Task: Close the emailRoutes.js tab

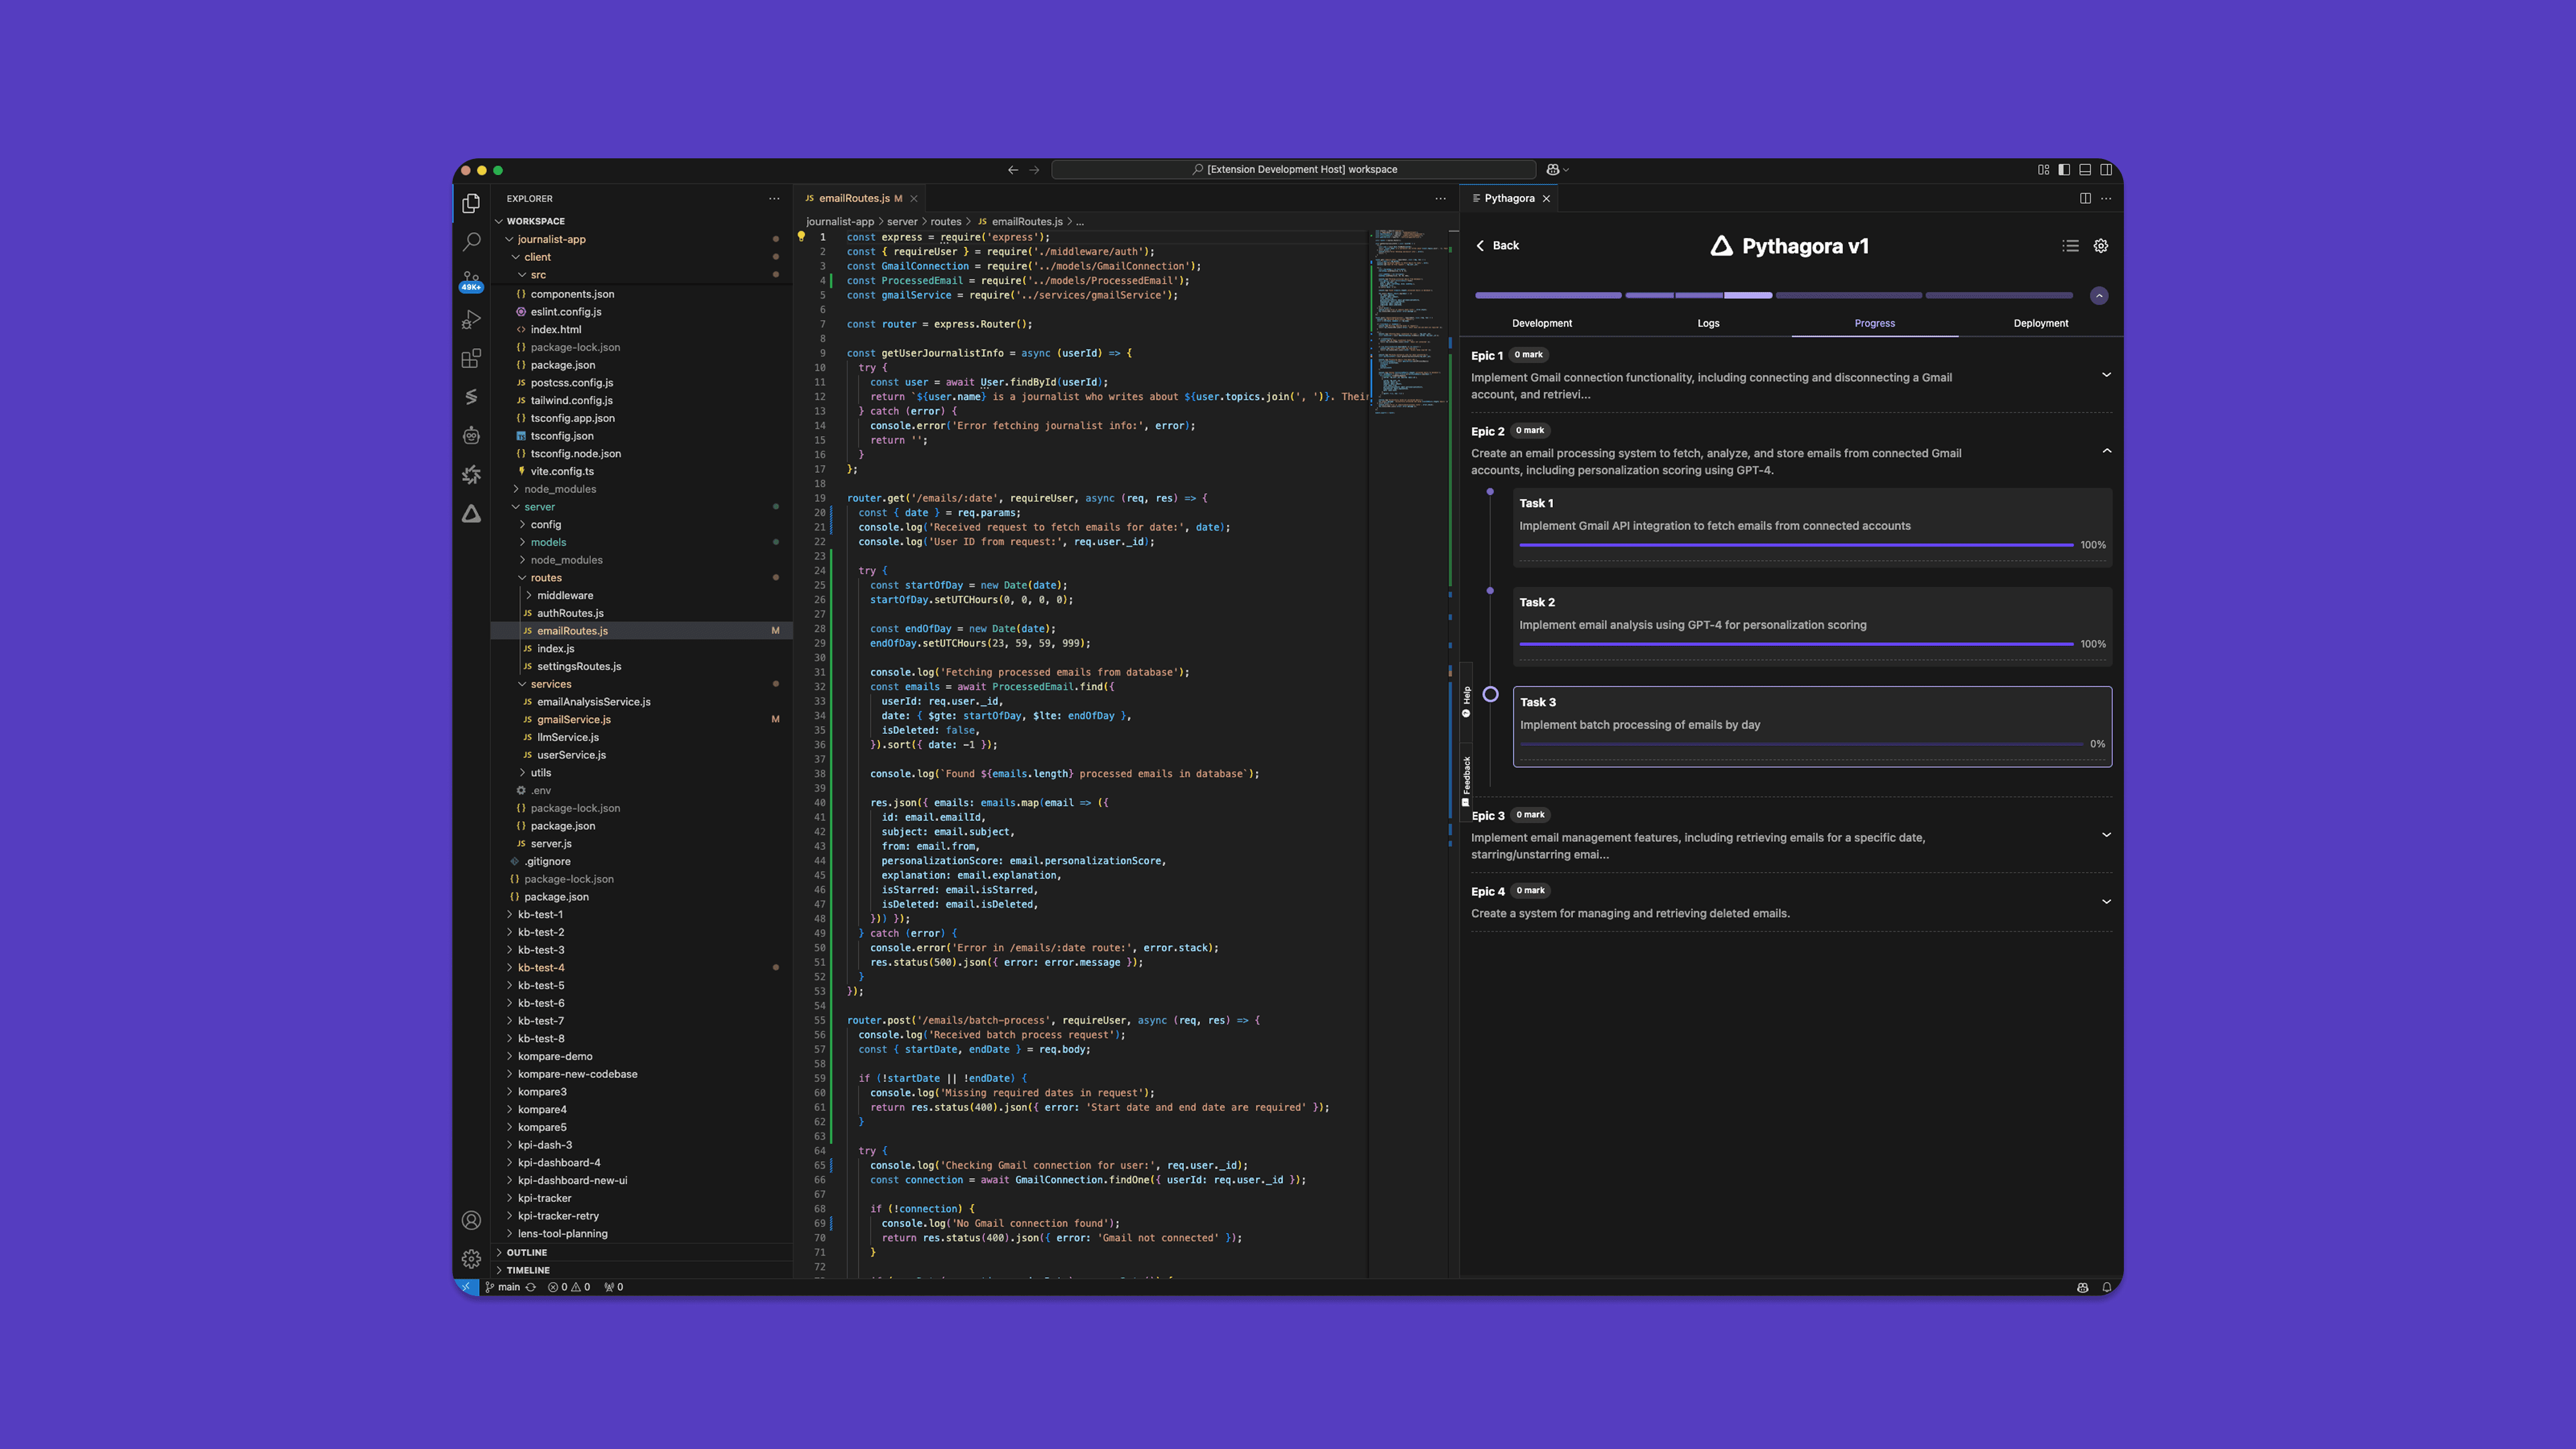Action: (913, 198)
